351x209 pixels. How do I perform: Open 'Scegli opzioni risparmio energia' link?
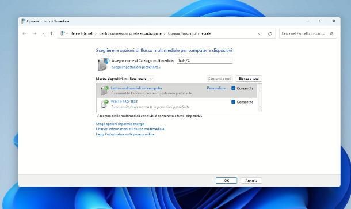click(x=120, y=124)
